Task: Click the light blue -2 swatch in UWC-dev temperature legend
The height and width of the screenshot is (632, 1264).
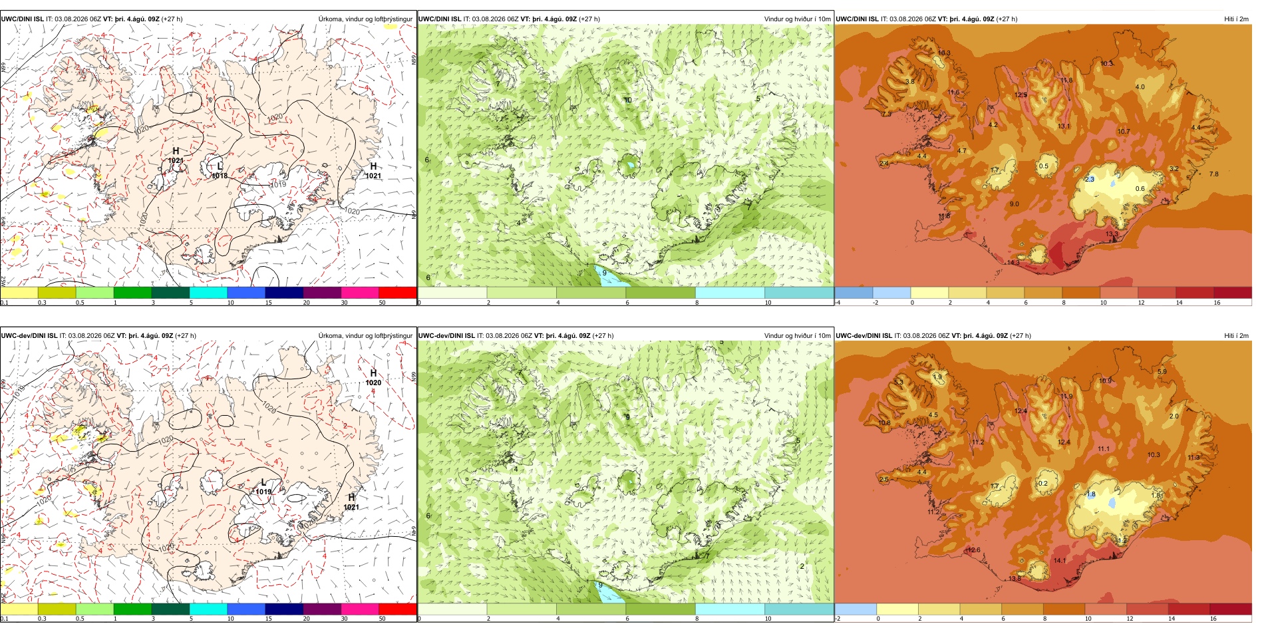Action: (856, 609)
